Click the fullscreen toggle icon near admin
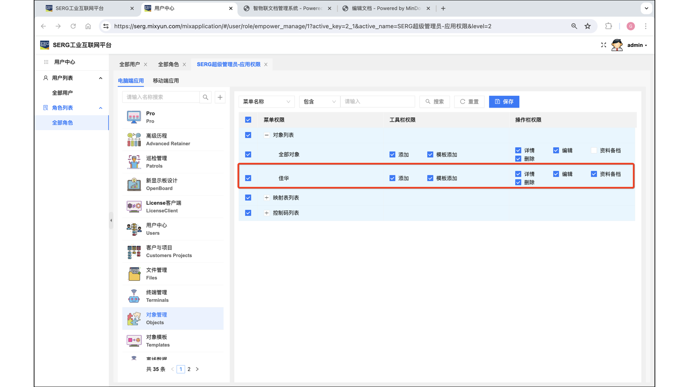This screenshot has width=689, height=387. (x=604, y=45)
